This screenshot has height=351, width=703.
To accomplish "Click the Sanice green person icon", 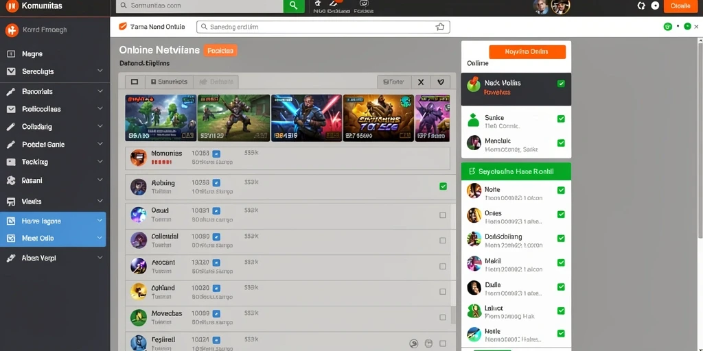I will point(474,119).
